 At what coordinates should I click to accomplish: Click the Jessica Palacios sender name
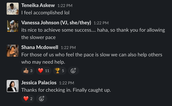(x=39, y=83)
